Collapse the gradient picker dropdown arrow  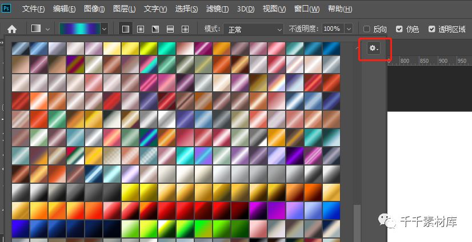[105, 29]
